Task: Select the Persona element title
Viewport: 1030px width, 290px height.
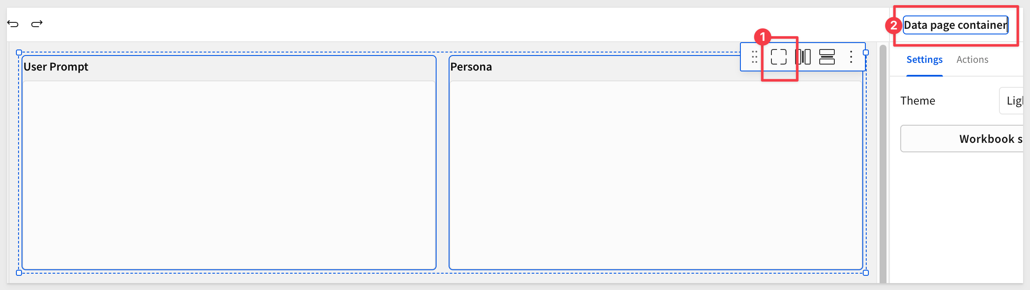Action: [x=471, y=67]
